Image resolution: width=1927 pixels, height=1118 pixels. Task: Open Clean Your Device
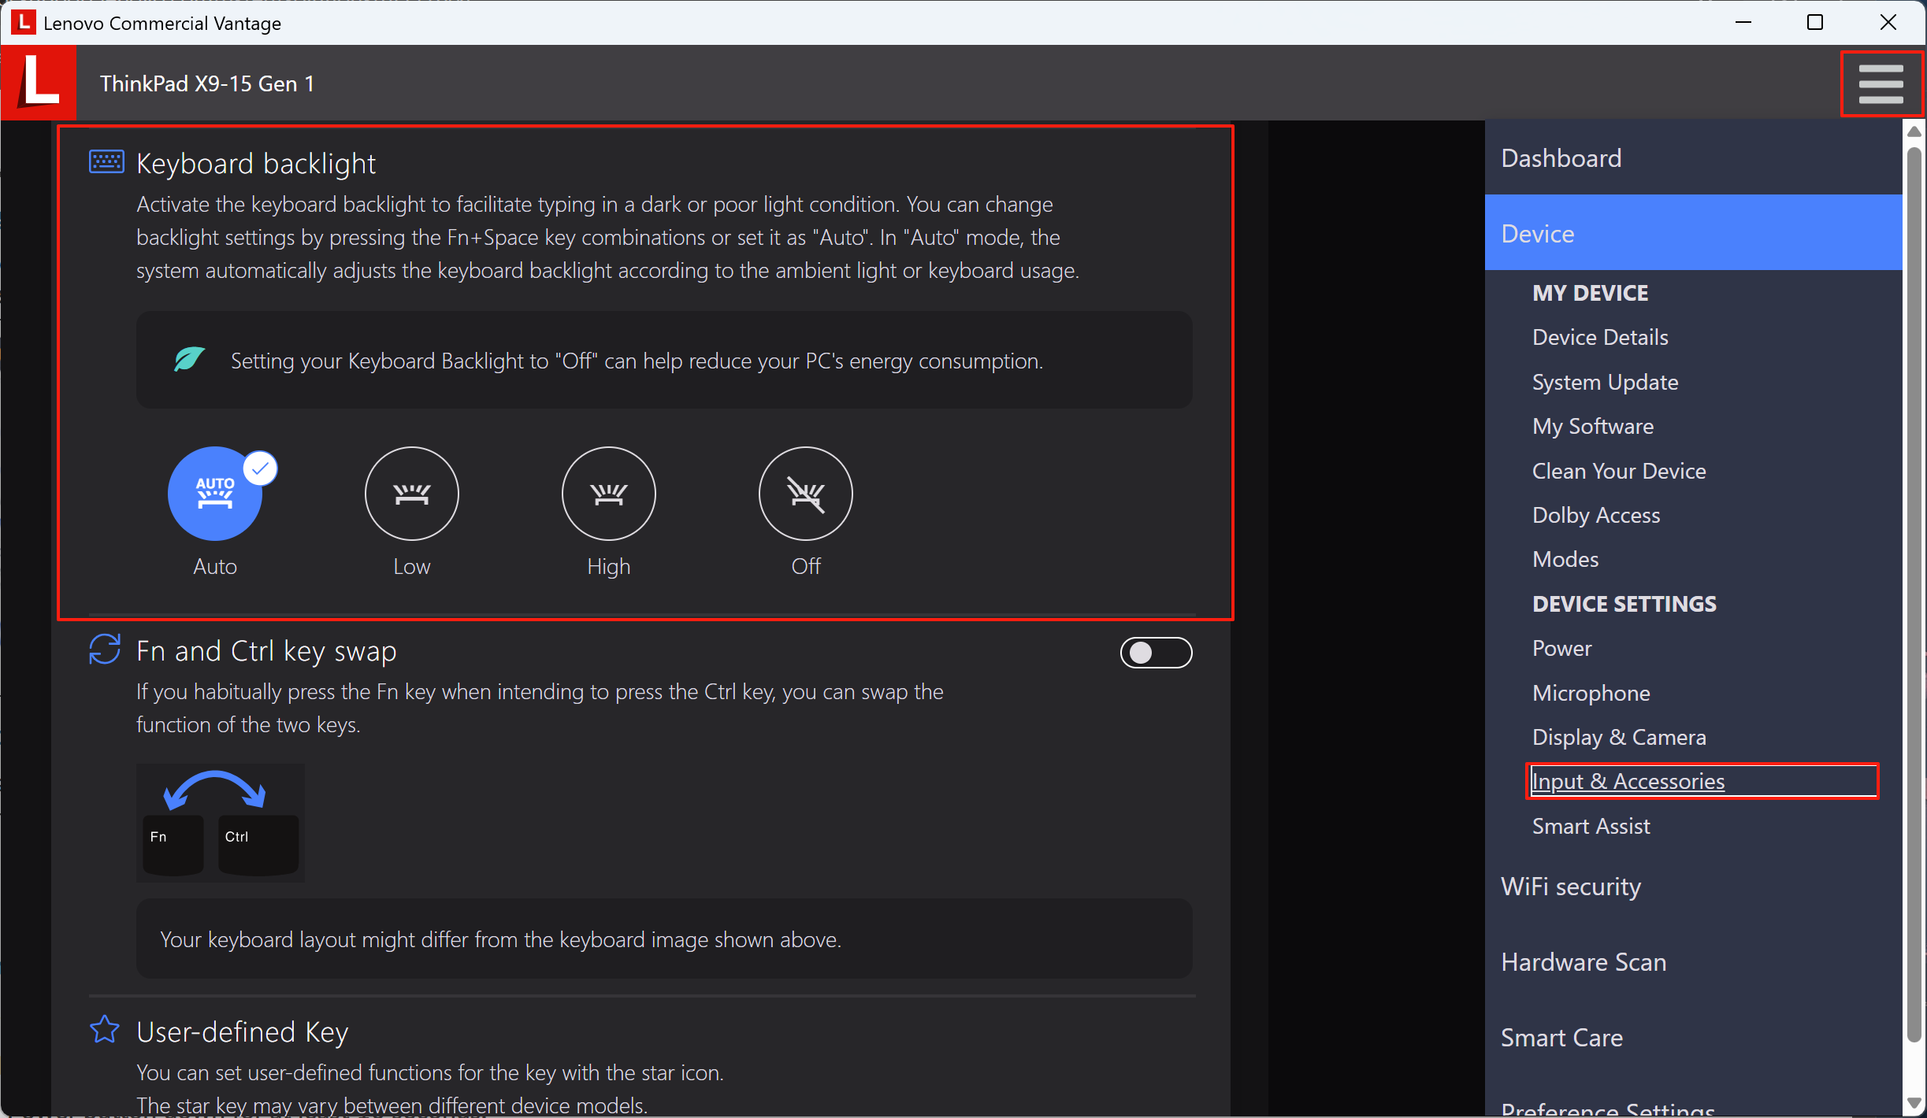(1619, 471)
